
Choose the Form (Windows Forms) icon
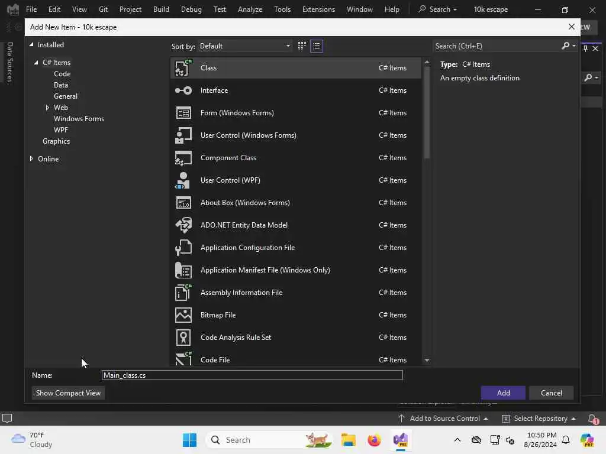coord(183,113)
